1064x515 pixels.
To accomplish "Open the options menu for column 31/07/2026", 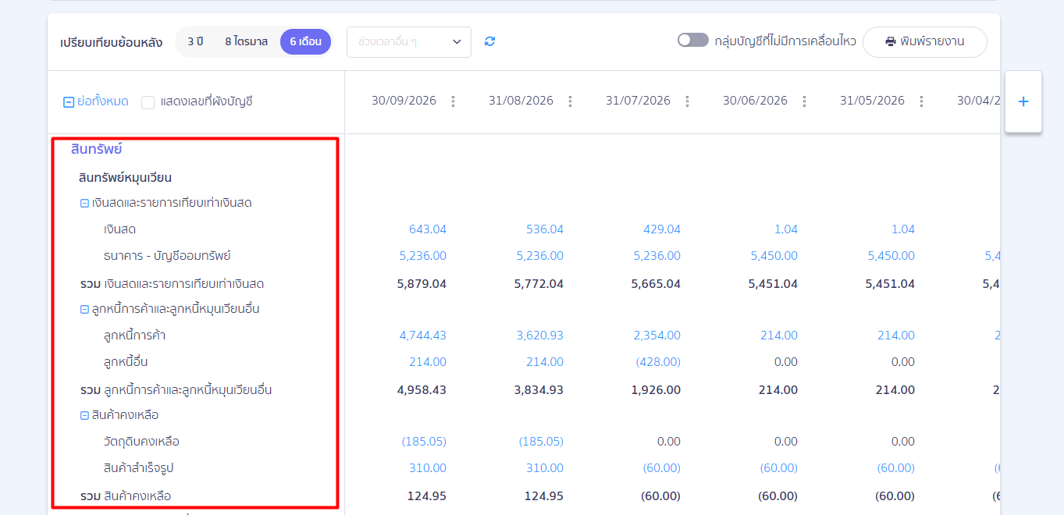I will [x=688, y=101].
